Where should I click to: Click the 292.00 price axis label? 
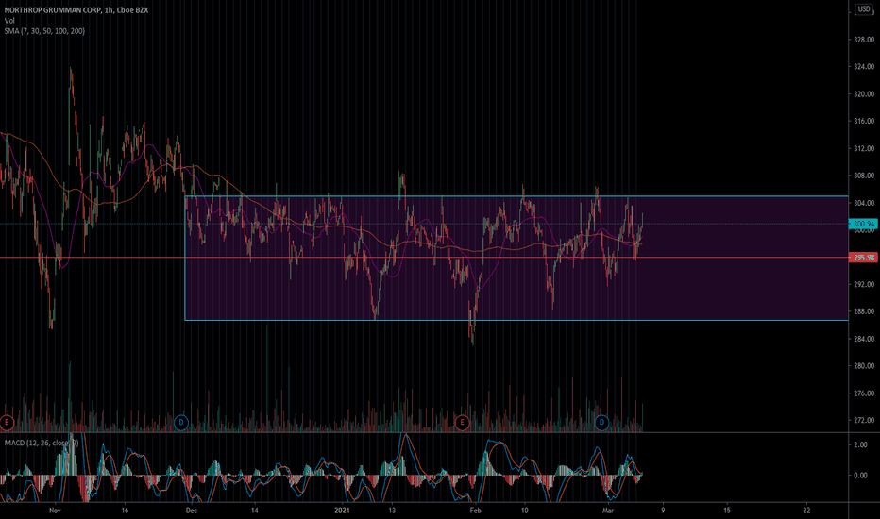(864, 284)
